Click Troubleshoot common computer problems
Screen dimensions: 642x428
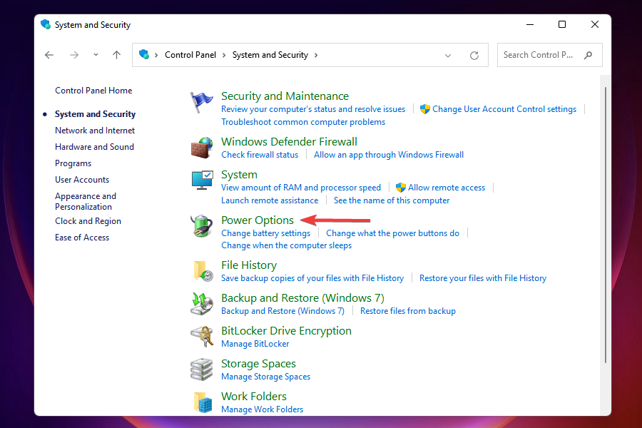[x=303, y=122]
